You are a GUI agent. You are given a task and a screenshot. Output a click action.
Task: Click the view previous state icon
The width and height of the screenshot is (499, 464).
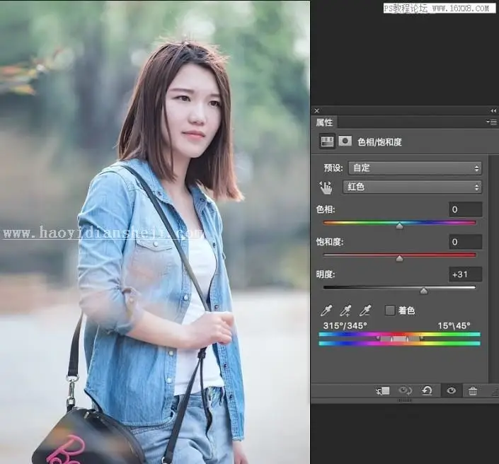pyautogui.click(x=405, y=390)
